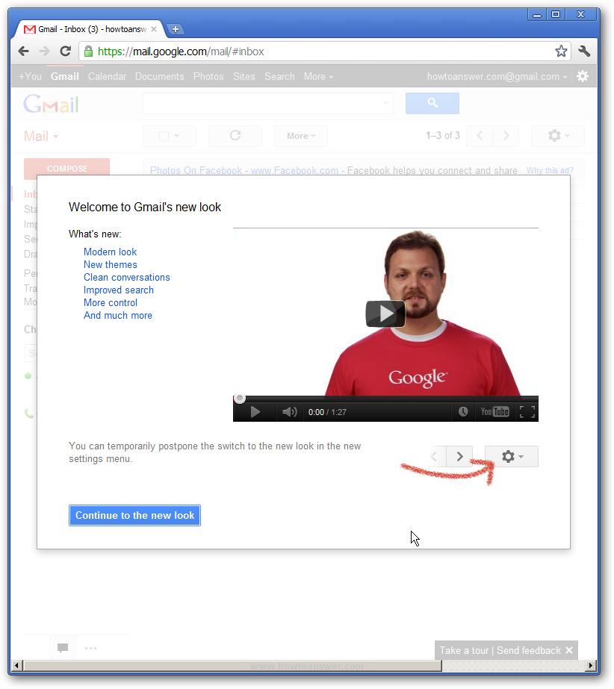Click the select-all checkbox in toolbar
The height and width of the screenshot is (689, 614).
[x=164, y=136]
